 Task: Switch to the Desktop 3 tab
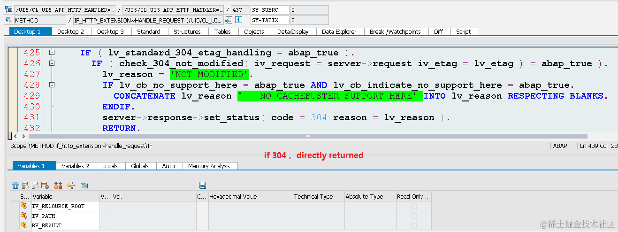tap(111, 31)
